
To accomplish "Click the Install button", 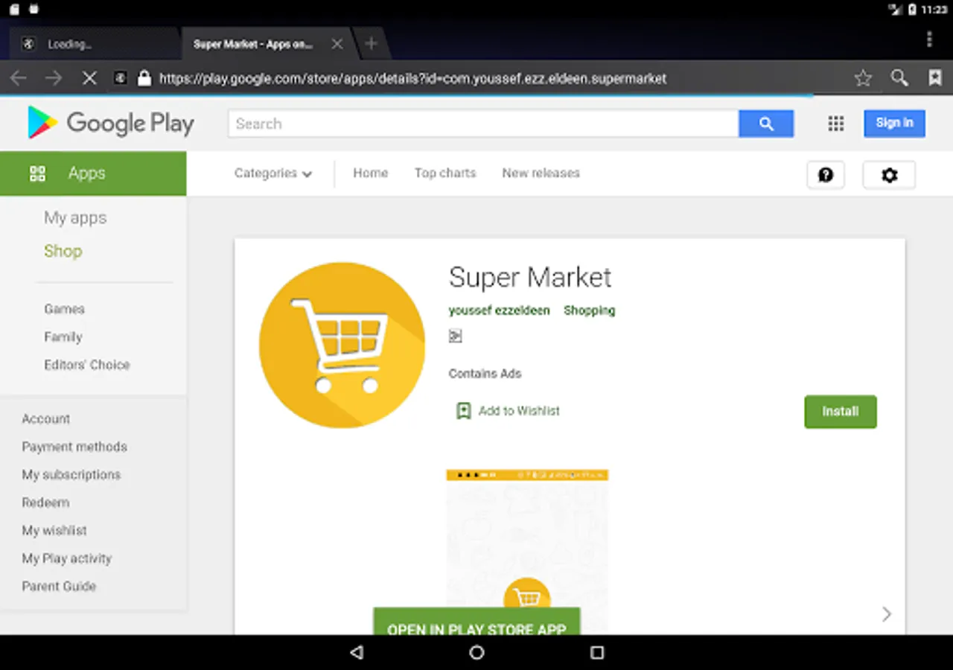I will pos(840,411).
